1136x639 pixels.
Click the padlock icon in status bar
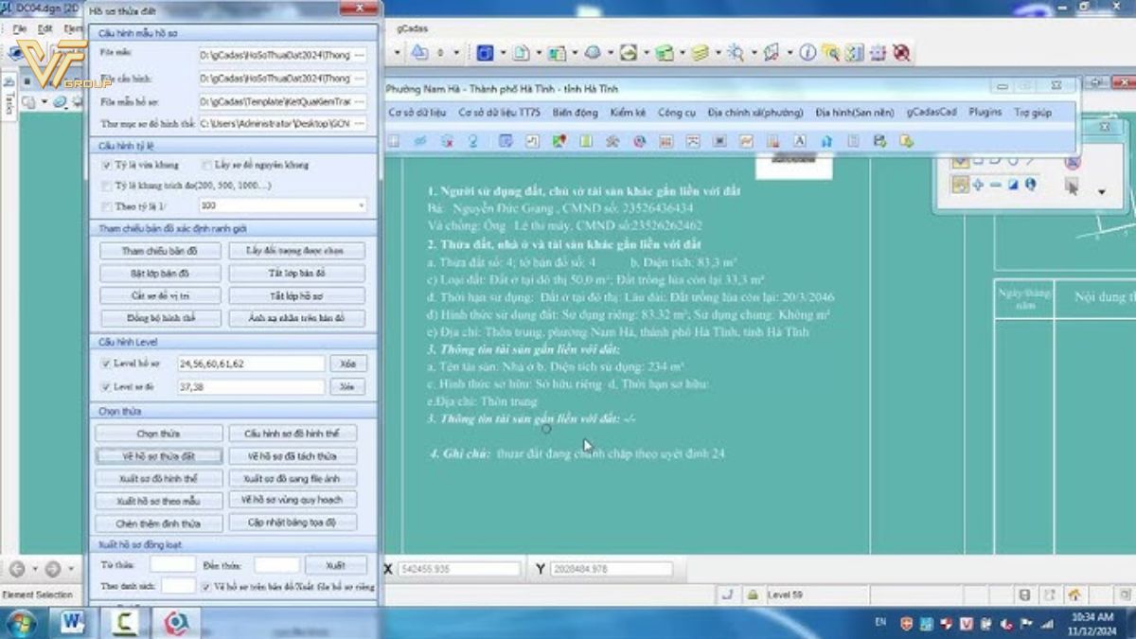tap(751, 595)
